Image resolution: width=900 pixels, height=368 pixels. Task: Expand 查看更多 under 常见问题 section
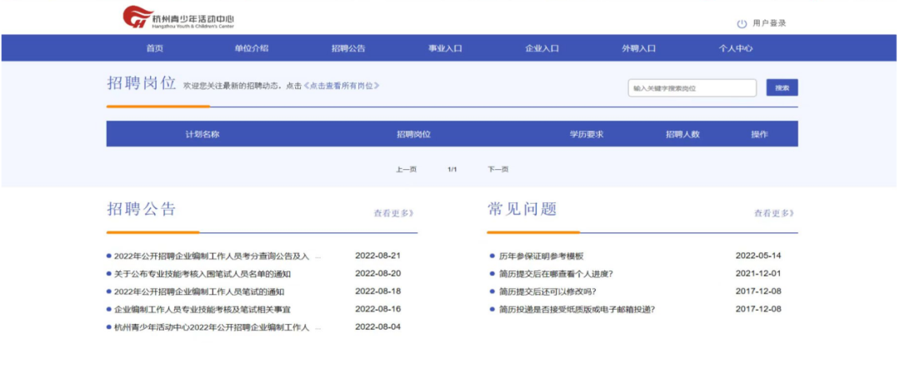773,213
